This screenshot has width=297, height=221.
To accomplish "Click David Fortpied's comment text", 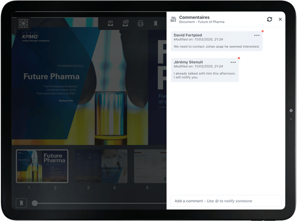I will coord(216,46).
